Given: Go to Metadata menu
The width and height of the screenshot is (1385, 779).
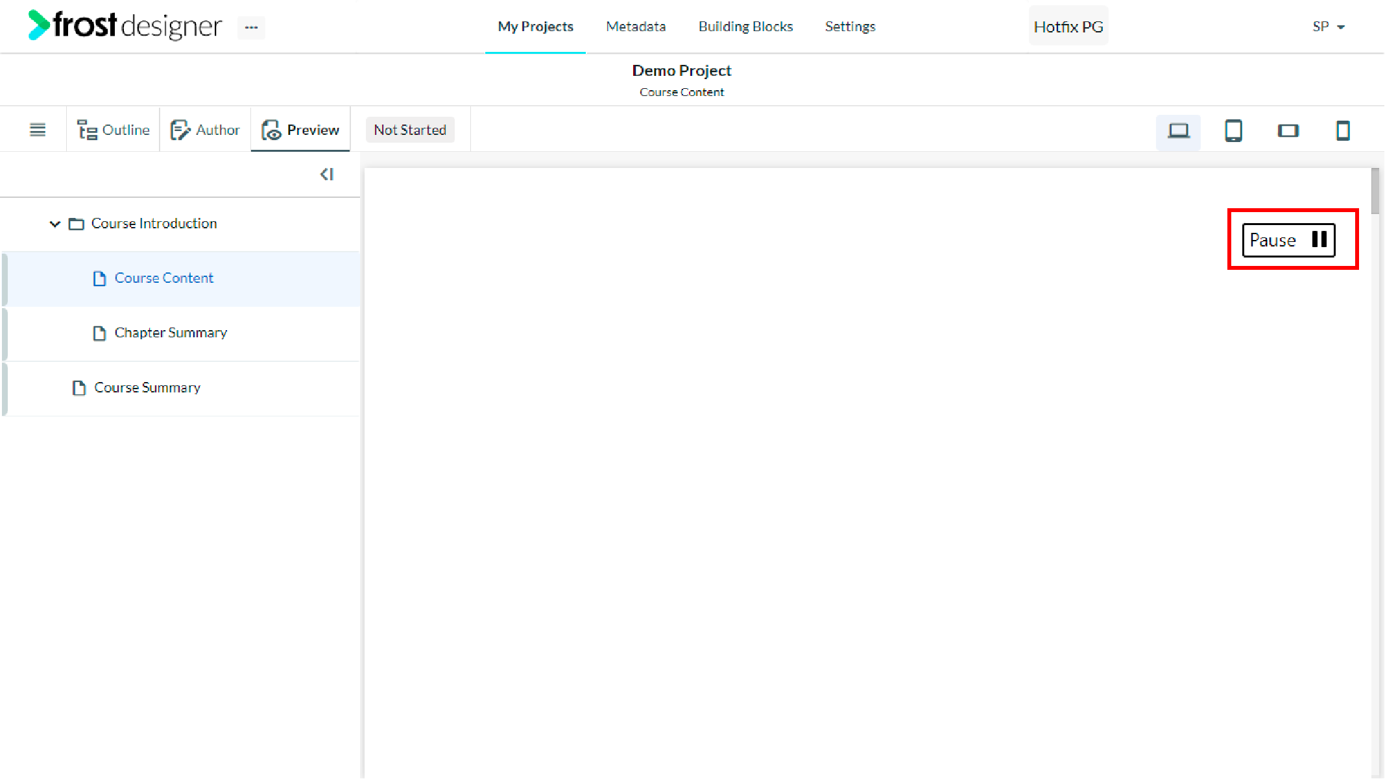Looking at the screenshot, I should pyautogui.click(x=636, y=27).
